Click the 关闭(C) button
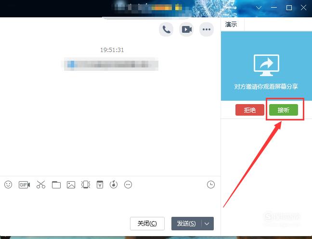This screenshot has width=312, height=239. (x=147, y=224)
